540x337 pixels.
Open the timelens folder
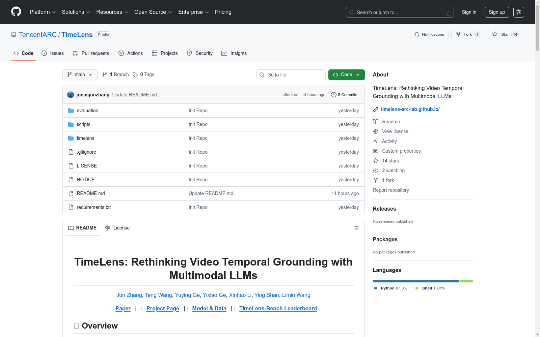tap(85, 138)
